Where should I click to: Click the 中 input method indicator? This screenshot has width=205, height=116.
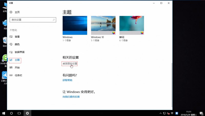[172, 113]
